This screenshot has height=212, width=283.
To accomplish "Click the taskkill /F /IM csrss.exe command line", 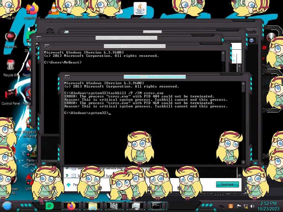I will tap(114, 93).
